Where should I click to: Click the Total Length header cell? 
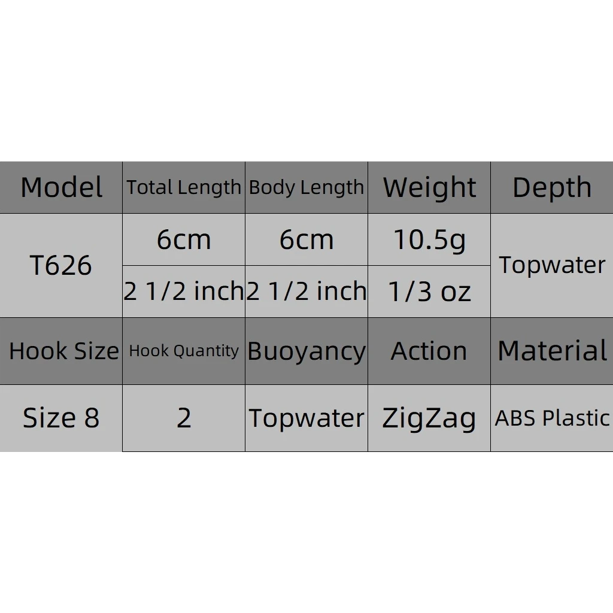[x=184, y=188]
